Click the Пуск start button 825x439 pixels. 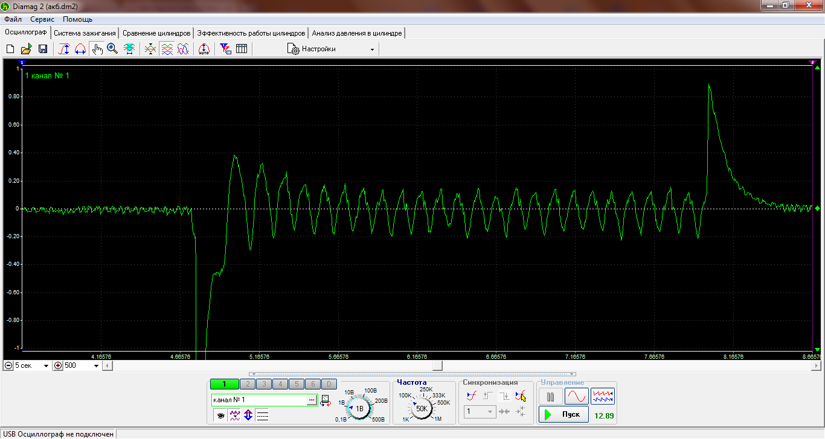[x=563, y=415]
